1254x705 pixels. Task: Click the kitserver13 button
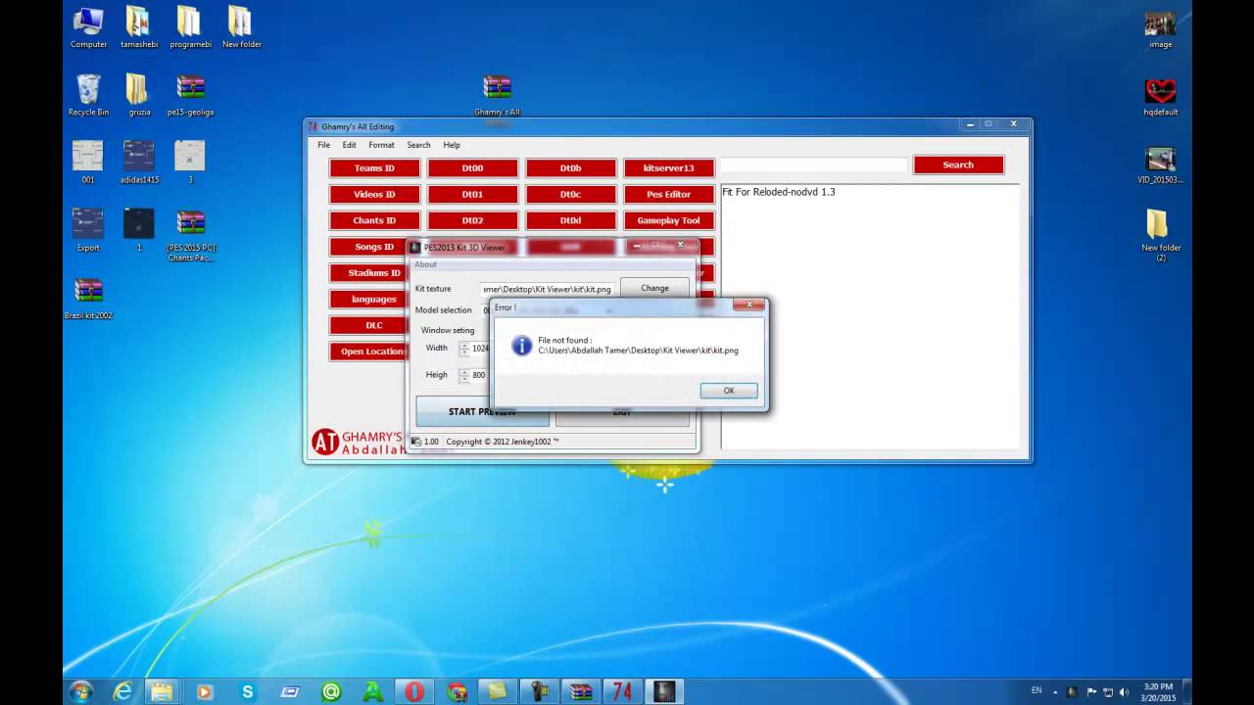[669, 168]
